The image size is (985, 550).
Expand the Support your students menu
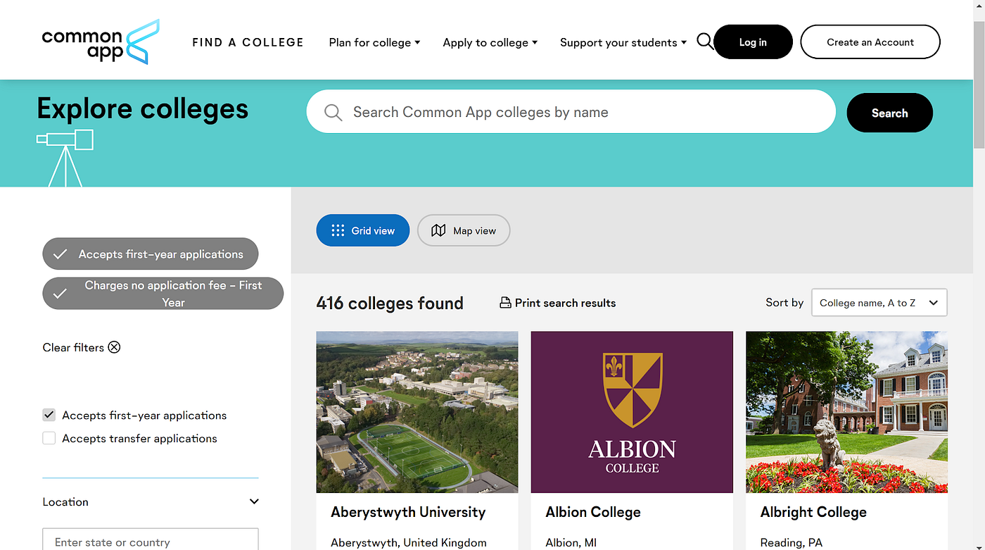coord(623,42)
